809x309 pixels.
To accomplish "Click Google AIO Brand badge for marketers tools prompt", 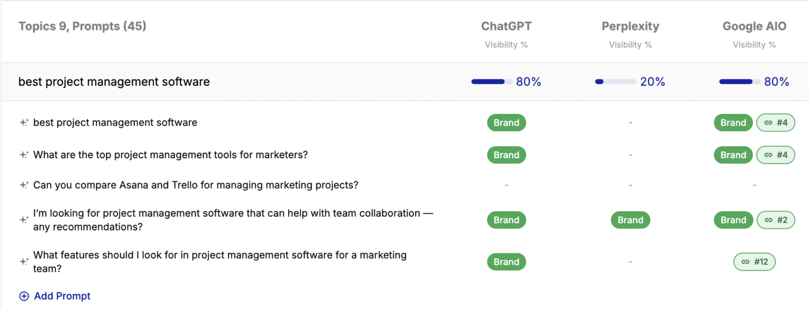I will coord(733,155).
